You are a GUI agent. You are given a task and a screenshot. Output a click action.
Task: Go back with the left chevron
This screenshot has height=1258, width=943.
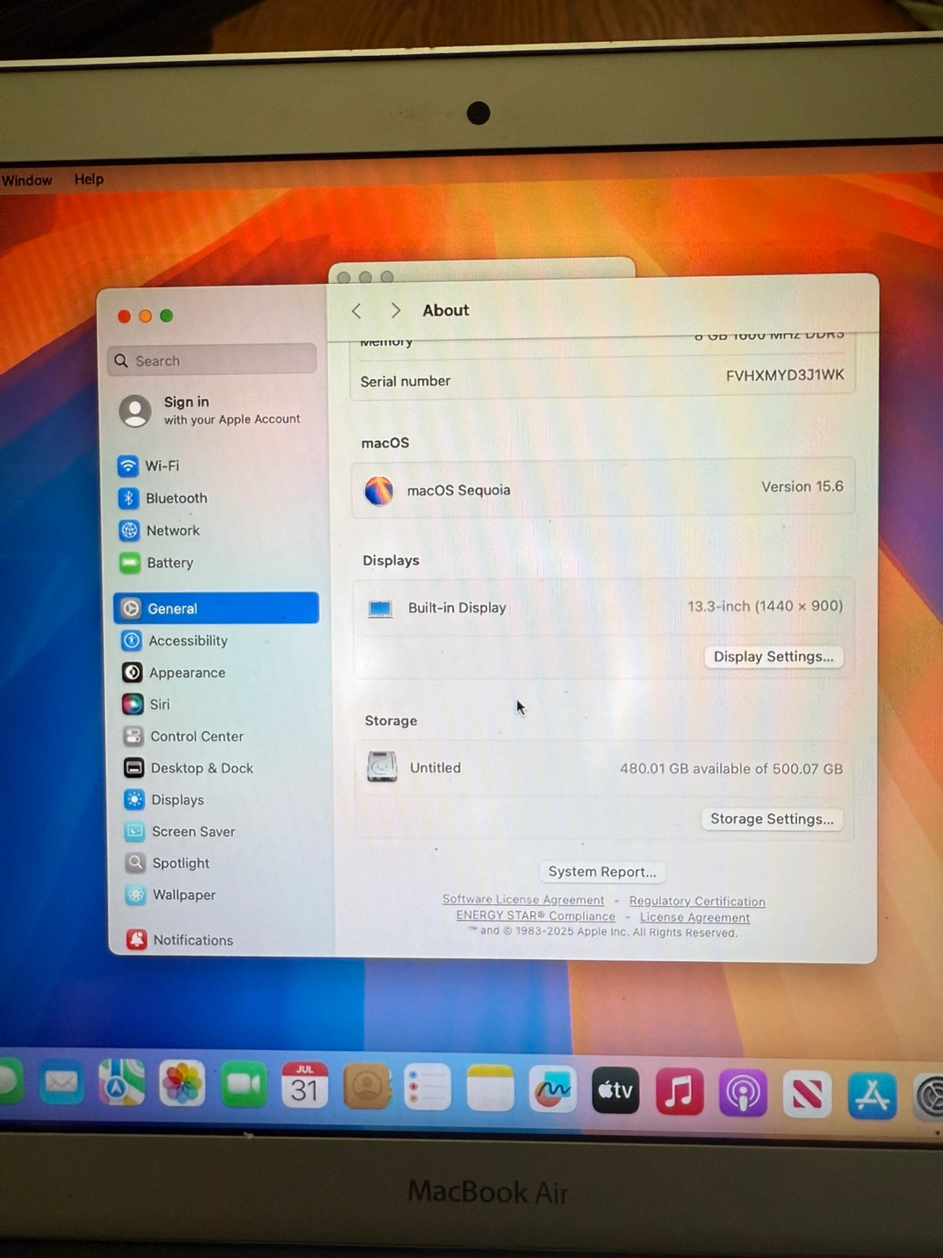(356, 311)
